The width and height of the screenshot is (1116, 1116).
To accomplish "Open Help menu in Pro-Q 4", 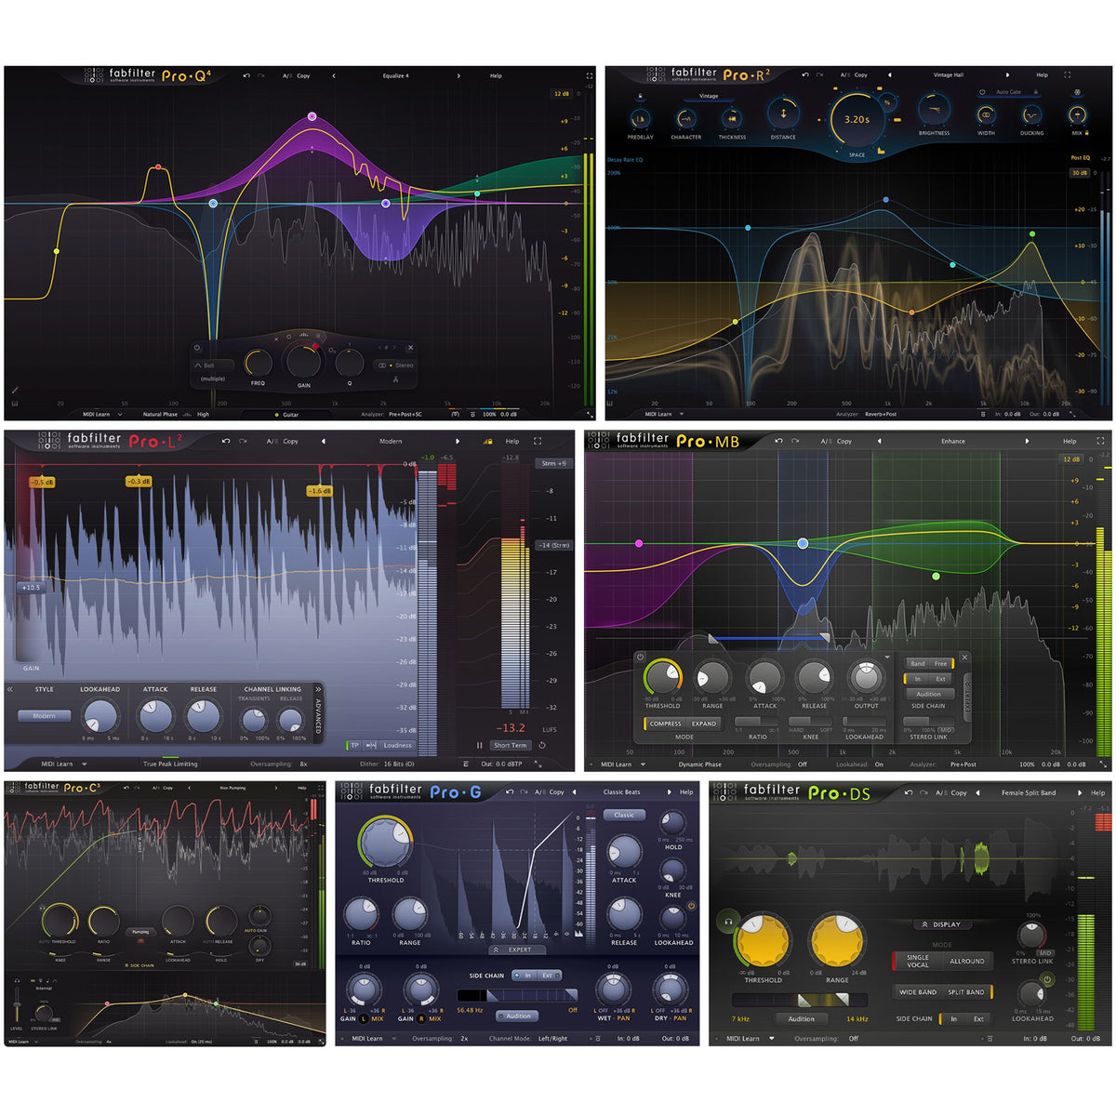I will click(496, 75).
